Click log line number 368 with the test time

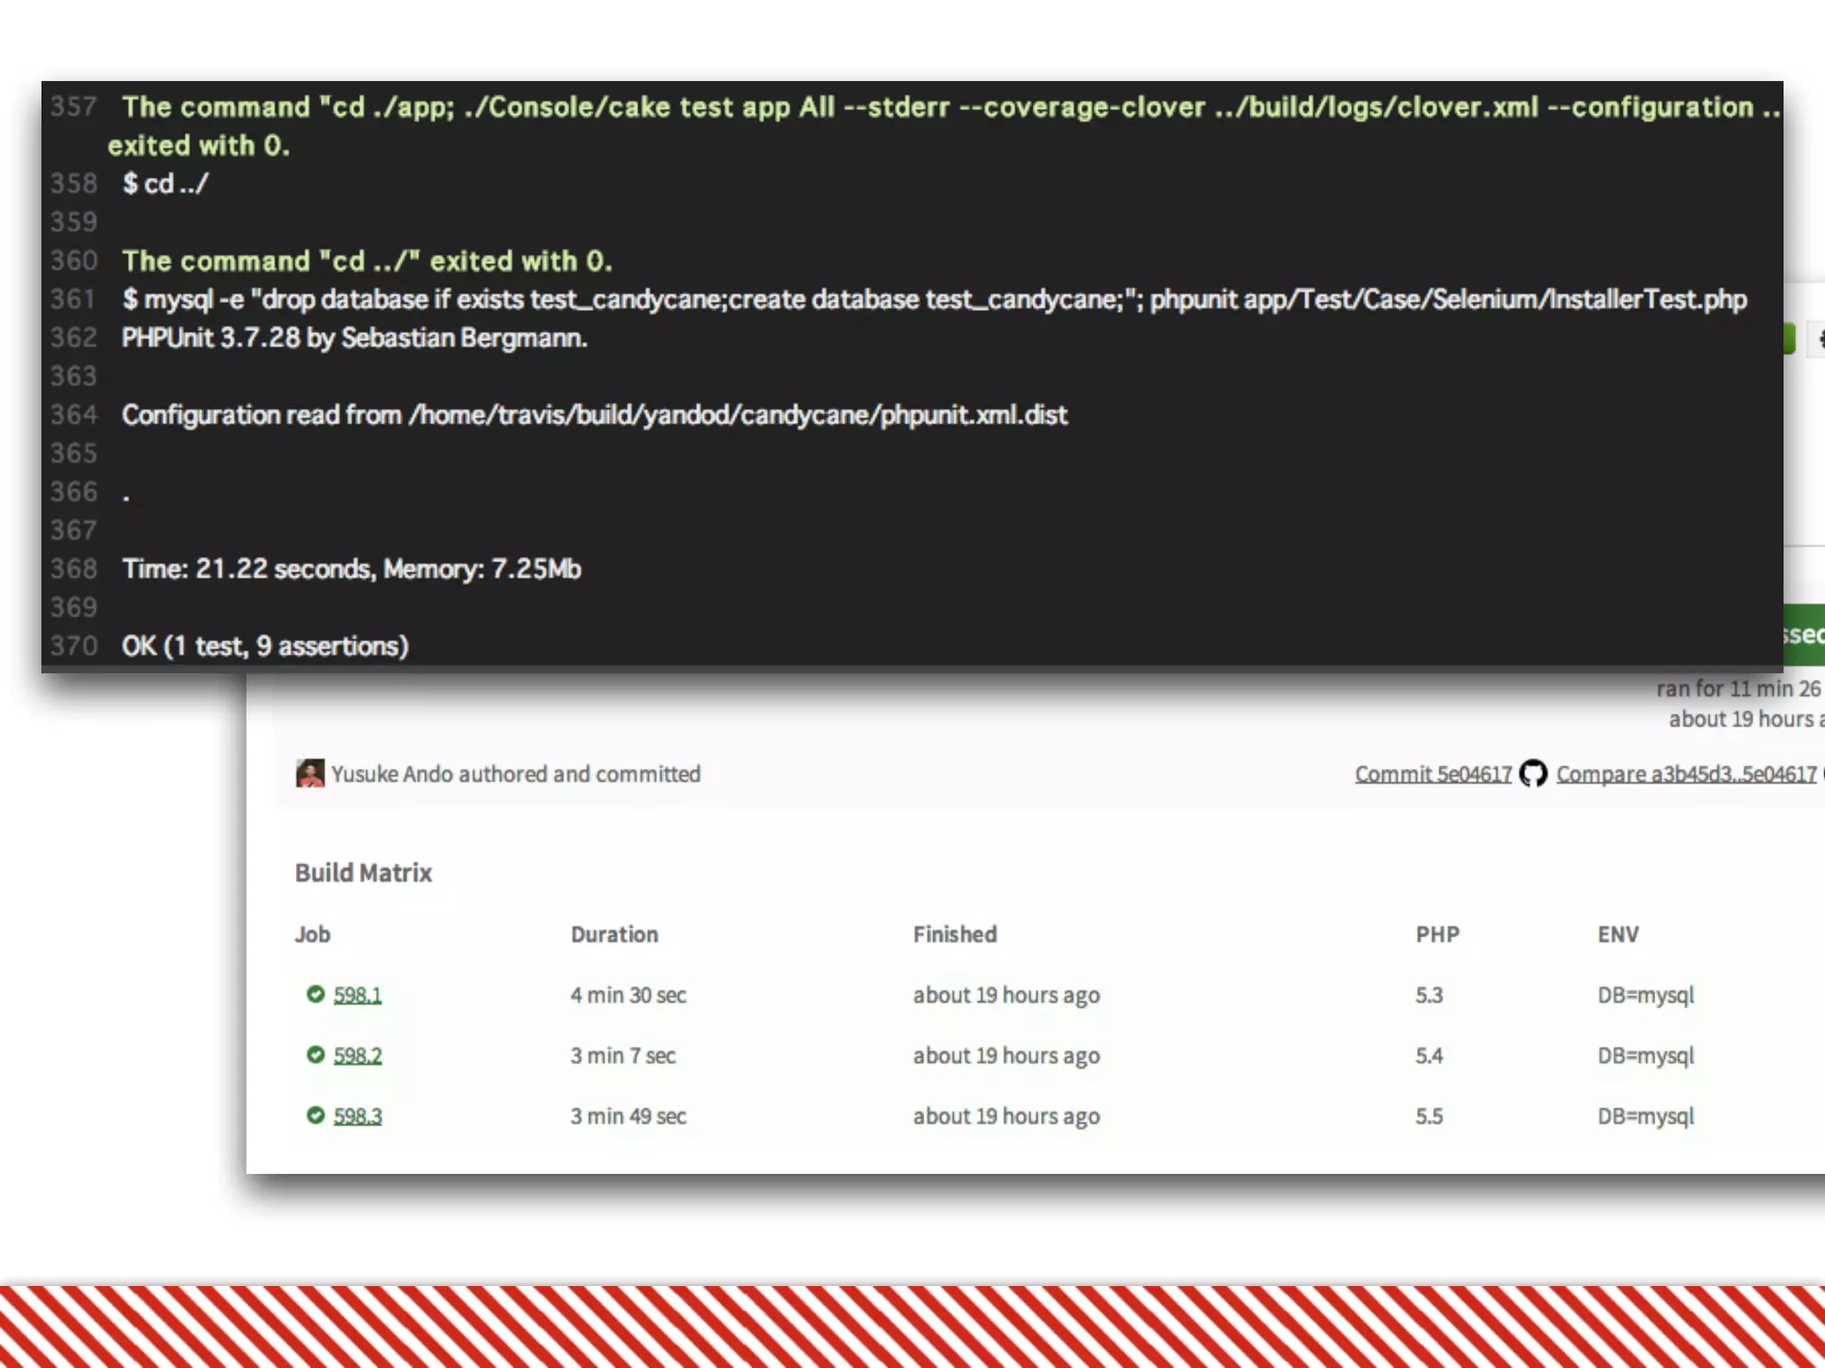click(73, 569)
